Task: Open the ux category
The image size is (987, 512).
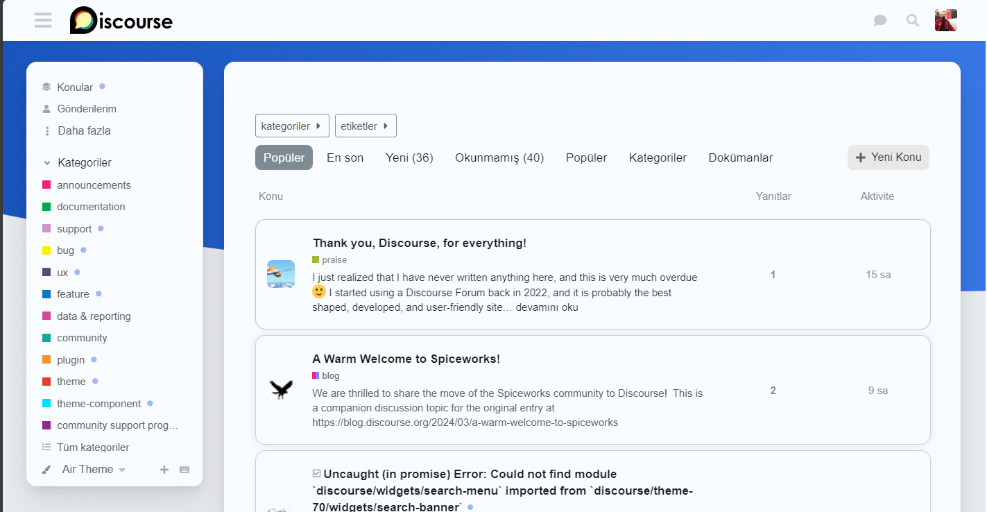Action: 62,273
